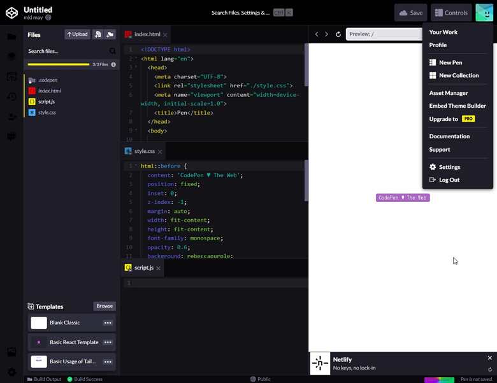The image size is (497, 383).
Task: Open the gear settings sidebar icon
Action: coord(11,372)
